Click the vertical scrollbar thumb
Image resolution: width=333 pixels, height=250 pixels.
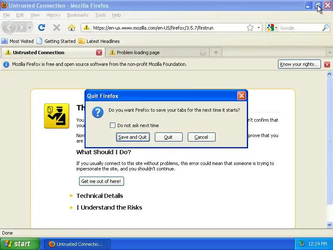pyautogui.click(x=329, y=141)
